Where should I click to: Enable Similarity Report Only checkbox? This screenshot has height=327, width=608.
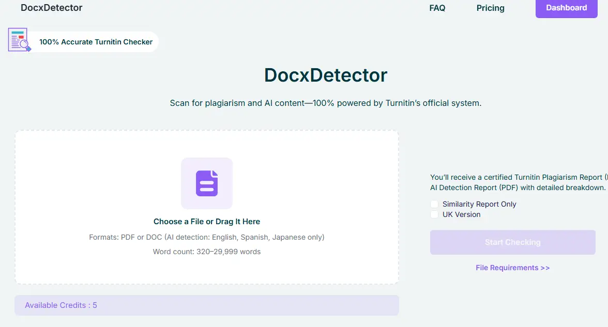[x=434, y=204]
